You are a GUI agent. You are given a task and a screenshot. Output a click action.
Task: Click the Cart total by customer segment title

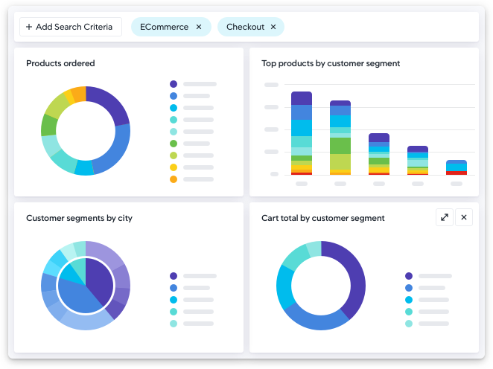[323, 218]
